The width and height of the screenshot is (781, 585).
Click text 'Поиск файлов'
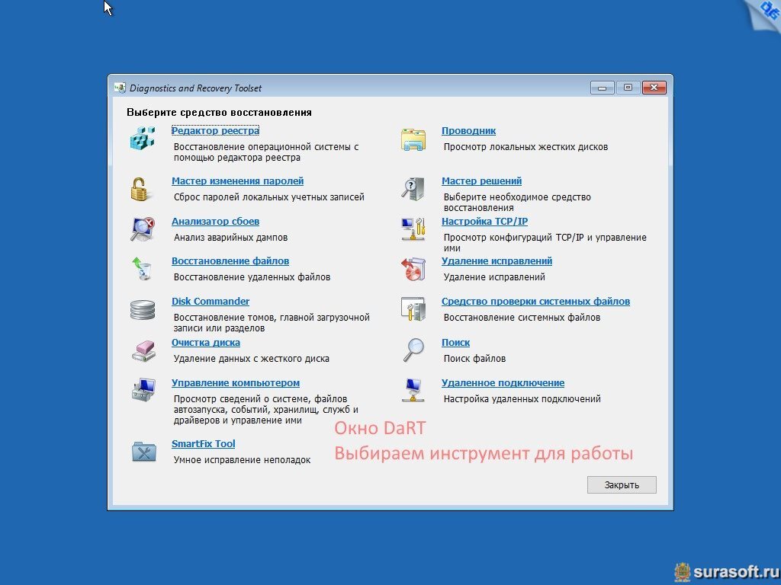tap(474, 359)
